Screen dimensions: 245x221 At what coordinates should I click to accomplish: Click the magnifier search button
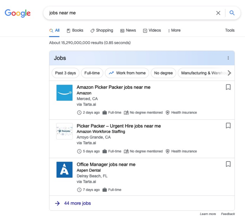(x=232, y=13)
